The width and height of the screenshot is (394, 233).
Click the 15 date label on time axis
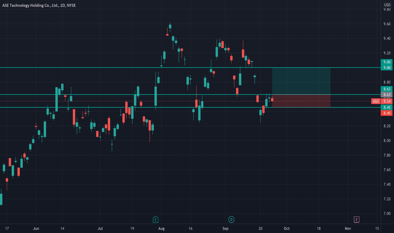(x=377, y=228)
